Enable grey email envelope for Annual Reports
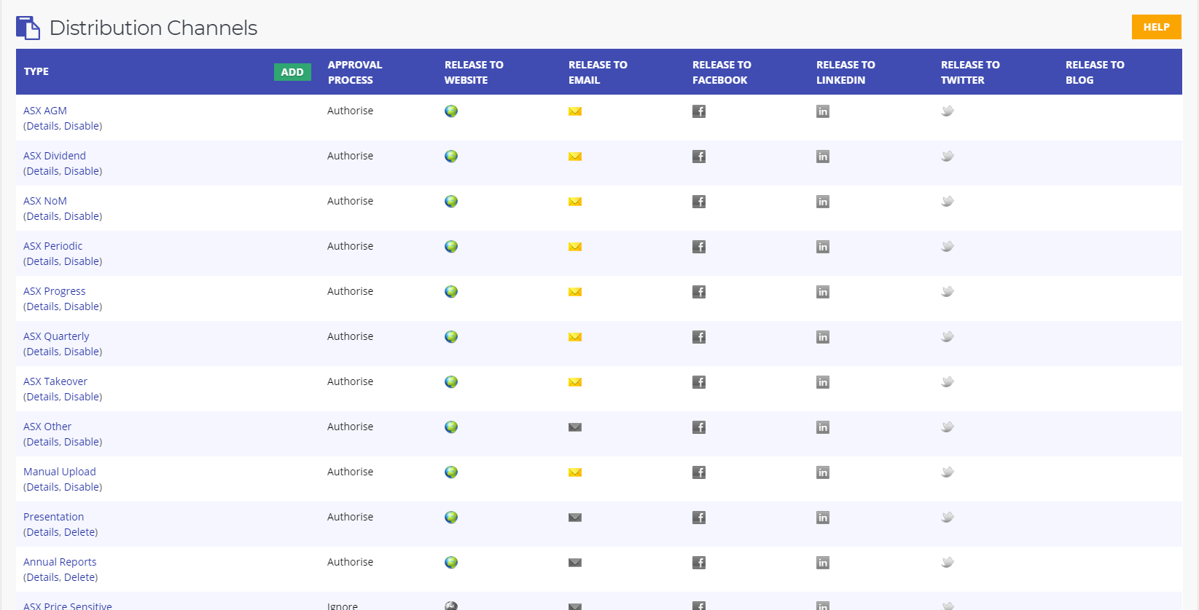This screenshot has height=610, width=1199. click(575, 563)
